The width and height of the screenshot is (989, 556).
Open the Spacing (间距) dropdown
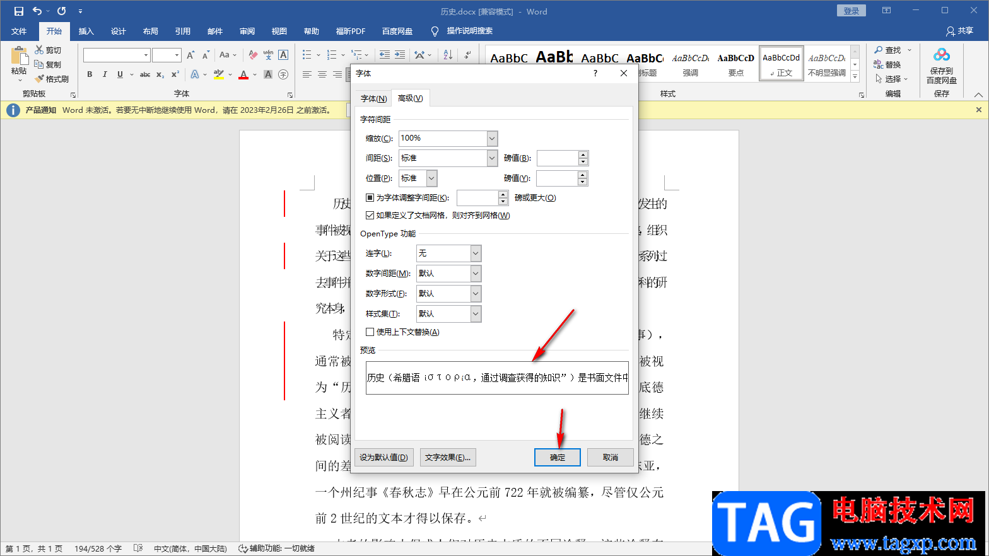pyautogui.click(x=492, y=158)
